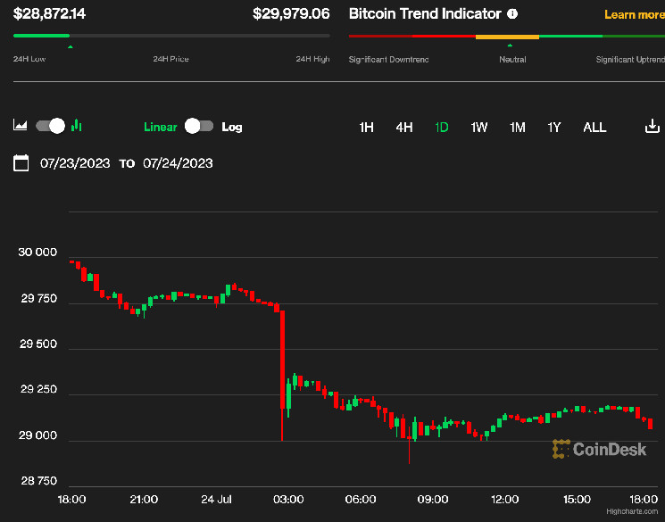
Task: Open the Bitcoin Trend Indicator info icon
Action: click(x=512, y=14)
